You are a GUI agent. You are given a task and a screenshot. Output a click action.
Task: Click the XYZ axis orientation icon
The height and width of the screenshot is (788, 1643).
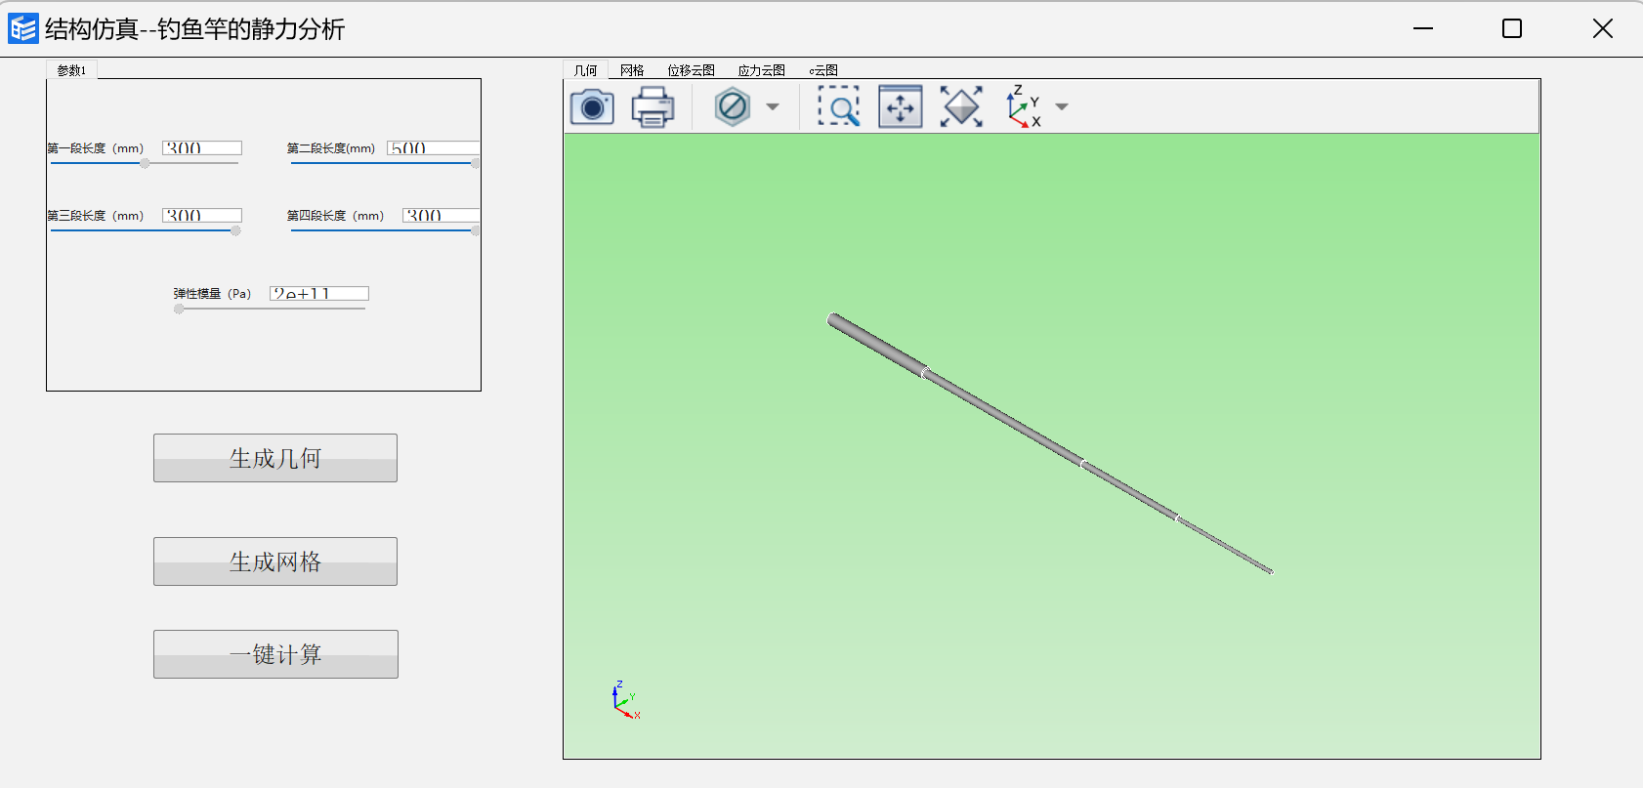[1023, 106]
